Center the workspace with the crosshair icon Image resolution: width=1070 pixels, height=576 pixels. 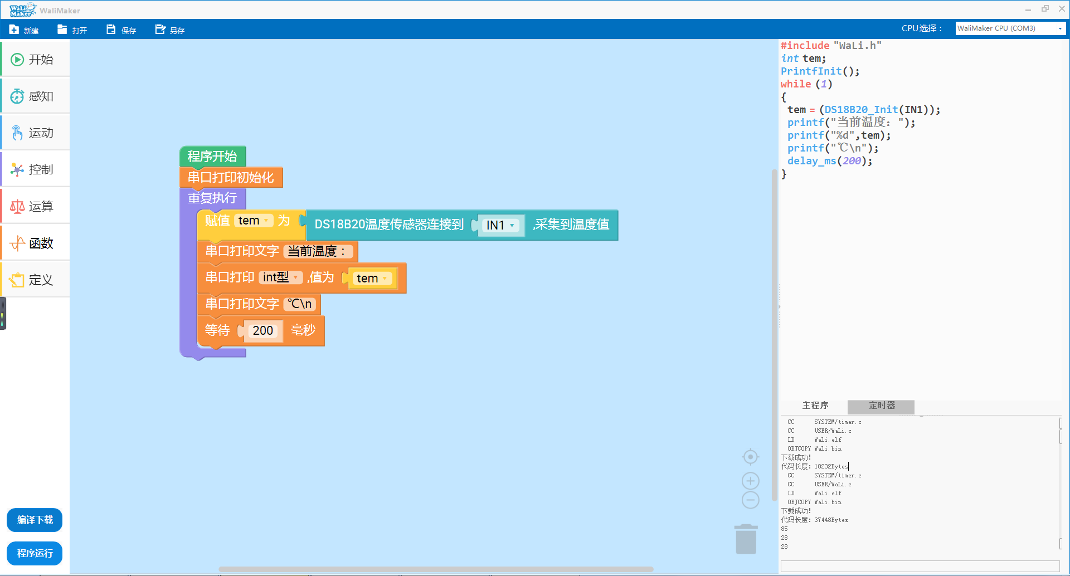[x=750, y=457]
